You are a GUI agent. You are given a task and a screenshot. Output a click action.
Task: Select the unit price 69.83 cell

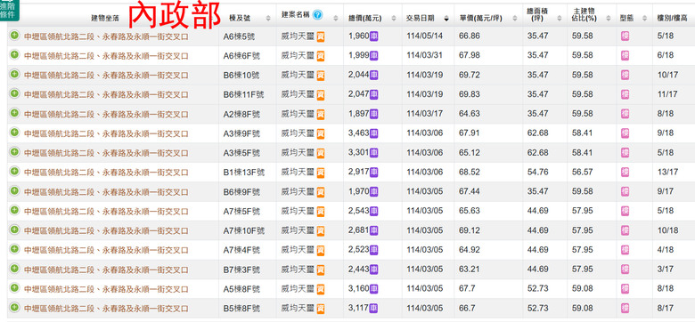coord(470,94)
